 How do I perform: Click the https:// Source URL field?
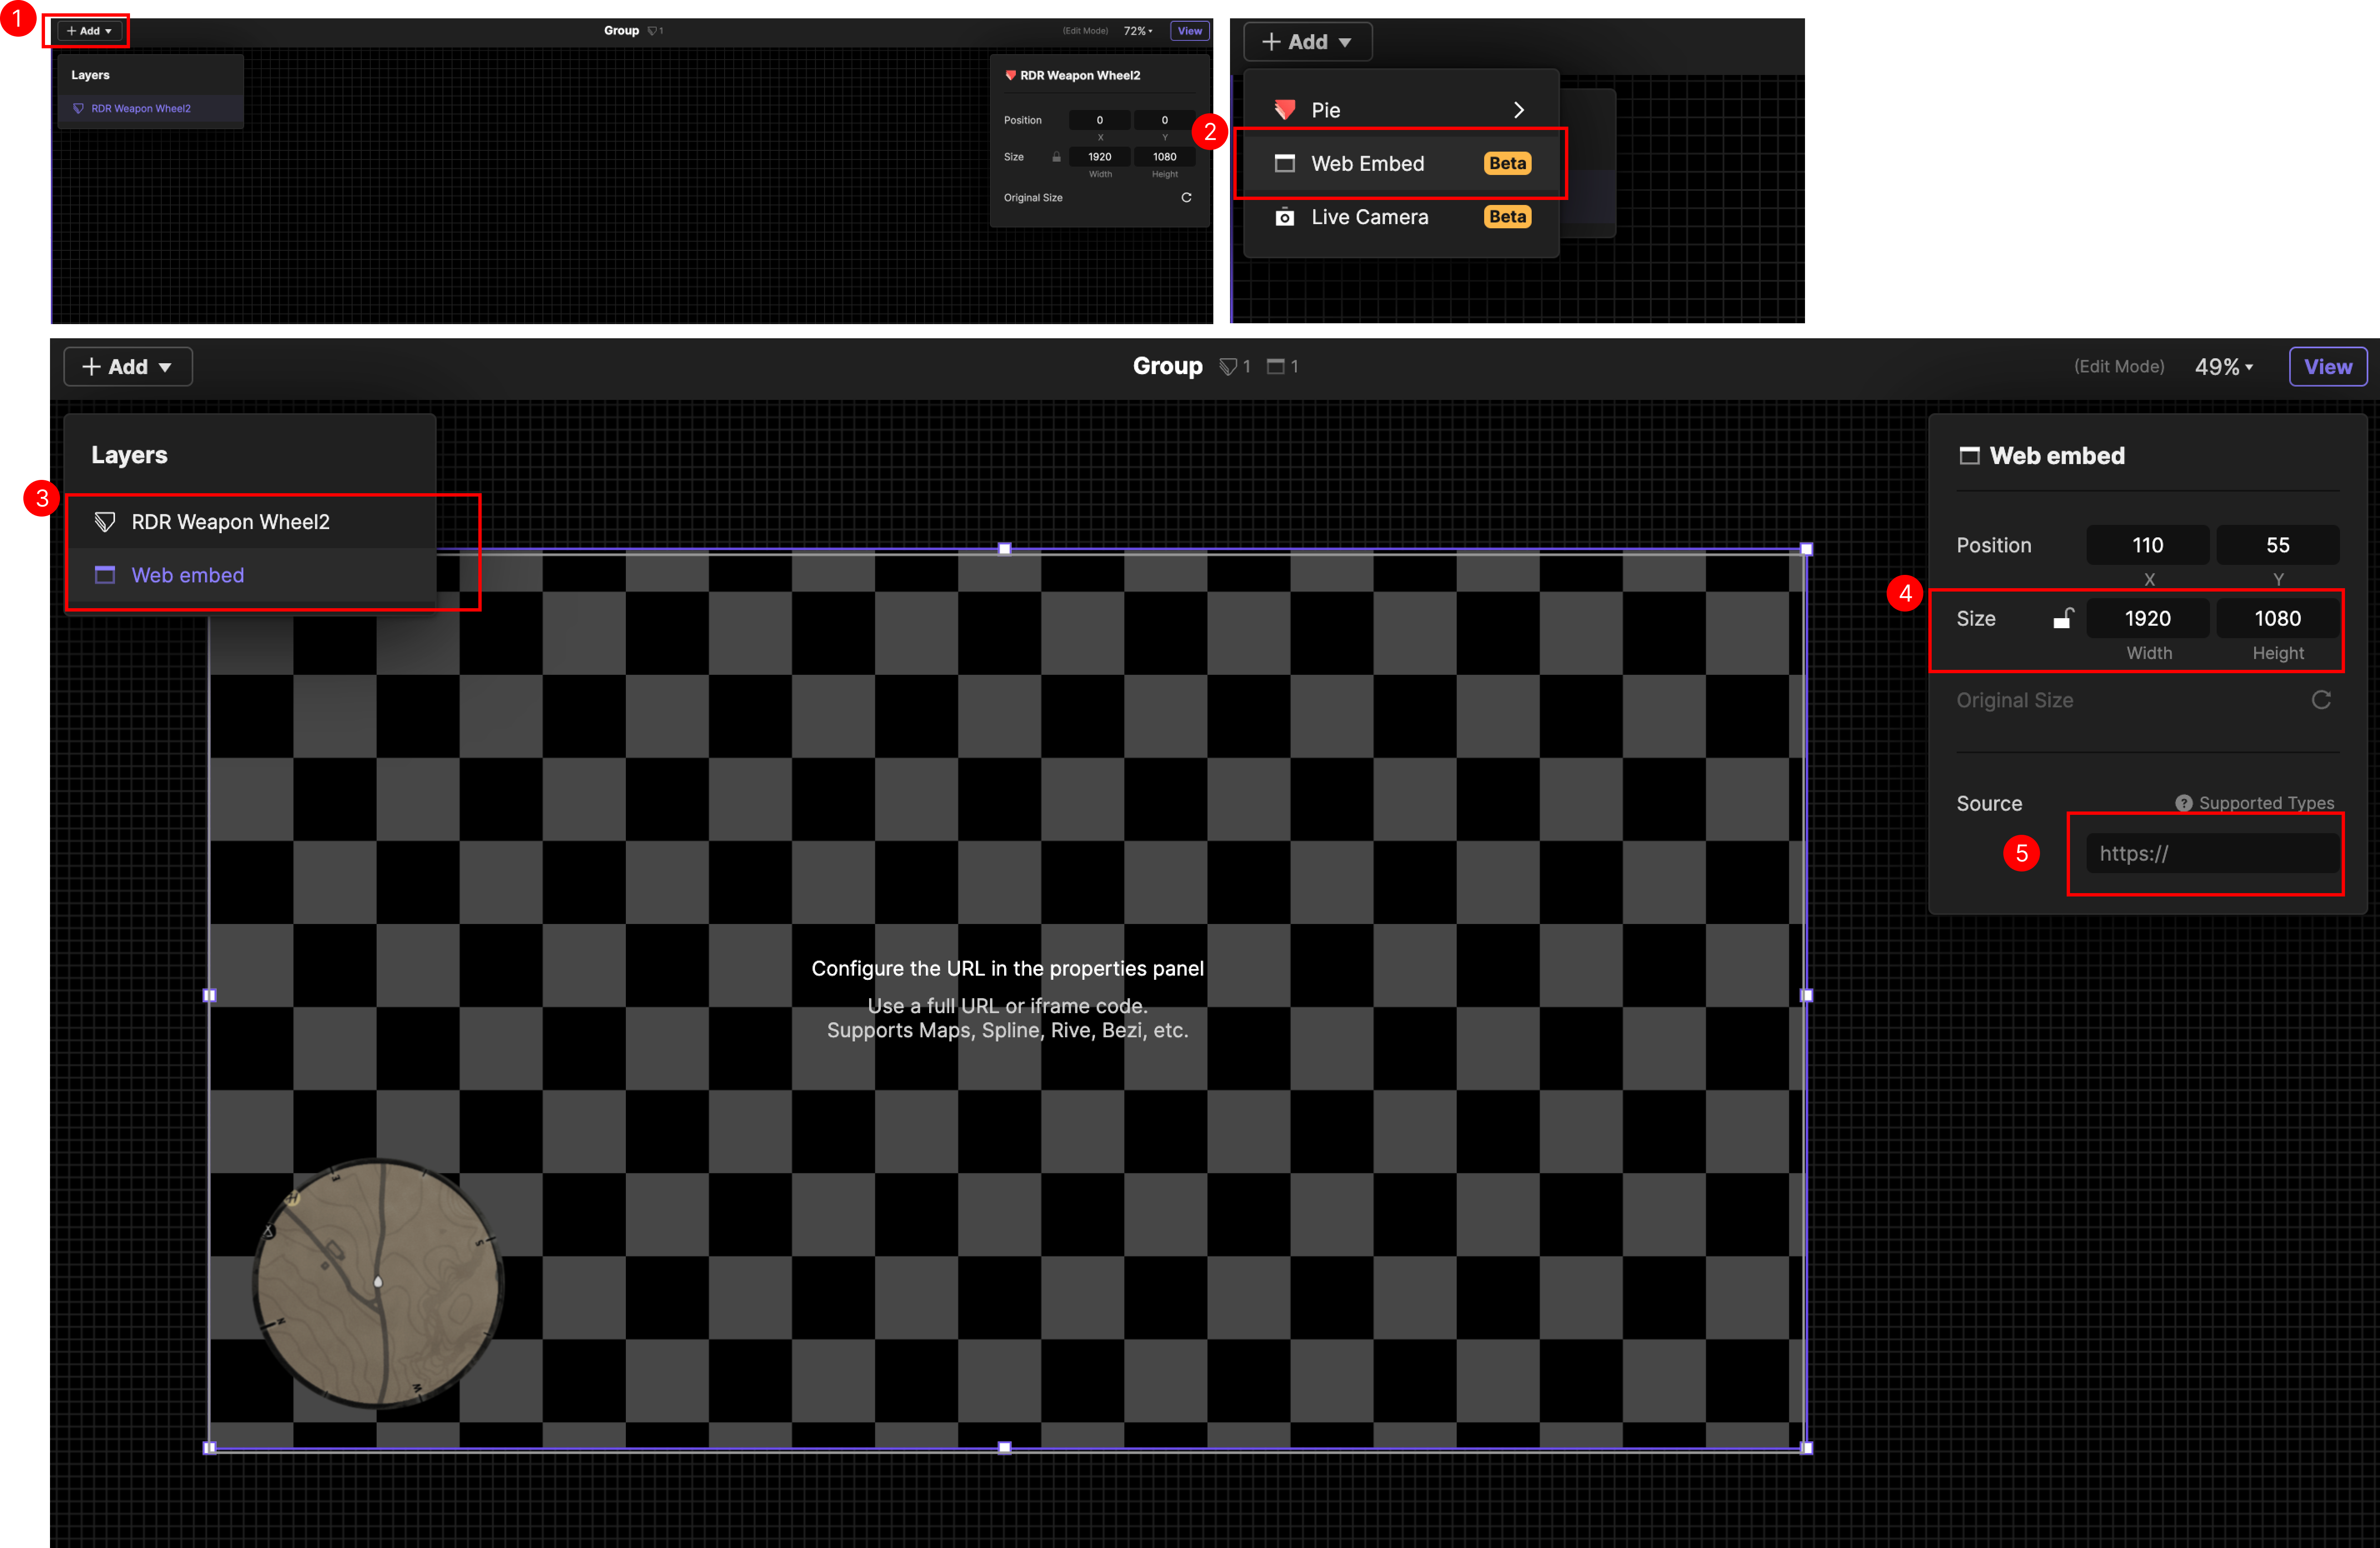click(2212, 854)
